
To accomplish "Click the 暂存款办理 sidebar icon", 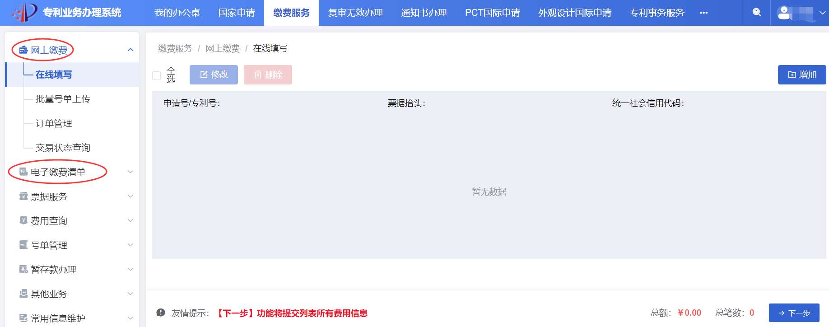I will (23, 269).
